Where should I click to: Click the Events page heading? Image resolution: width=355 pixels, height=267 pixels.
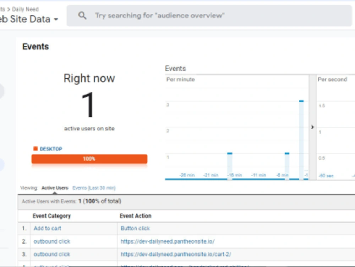(x=35, y=47)
